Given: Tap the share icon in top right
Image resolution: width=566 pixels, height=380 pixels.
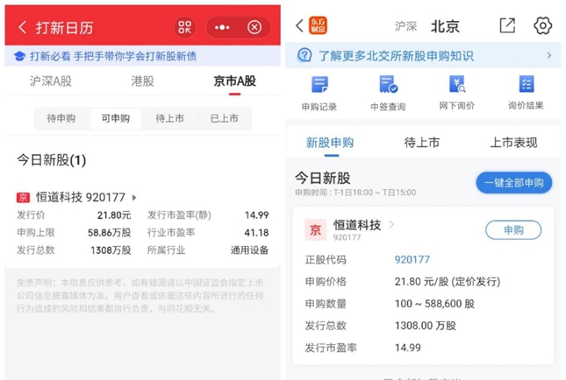Looking at the screenshot, I should [507, 25].
